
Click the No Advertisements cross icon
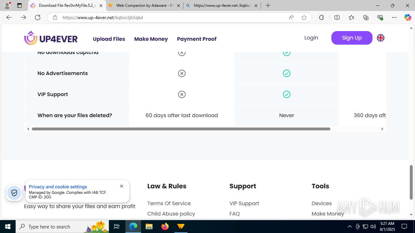182,73
